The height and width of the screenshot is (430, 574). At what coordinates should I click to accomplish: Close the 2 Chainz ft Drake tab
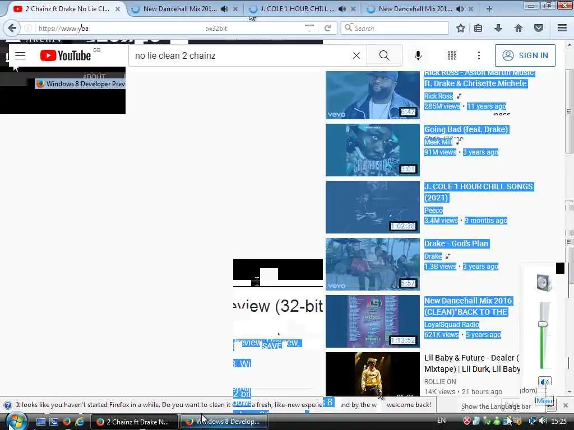118,9
